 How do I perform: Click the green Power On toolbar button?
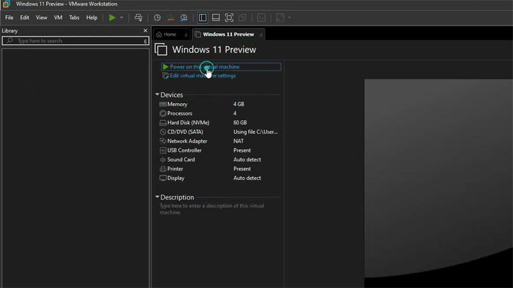(112, 18)
